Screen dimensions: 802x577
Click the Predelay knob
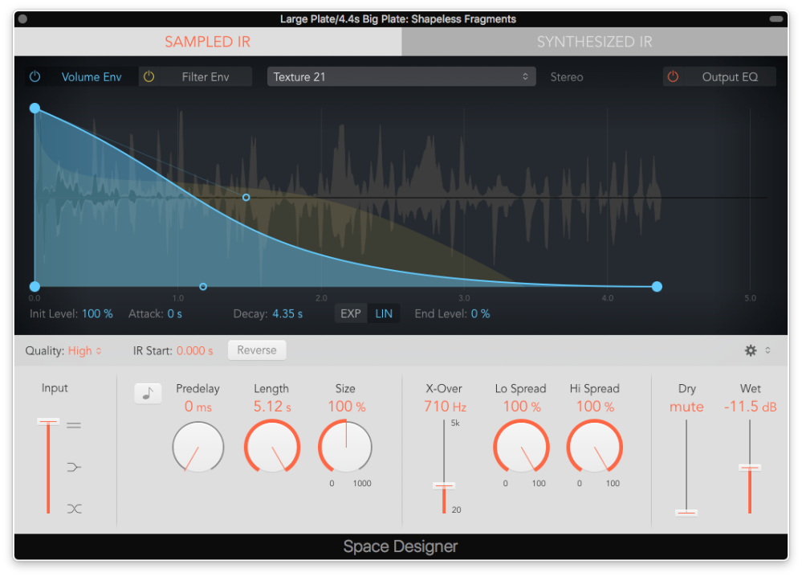coord(197,447)
